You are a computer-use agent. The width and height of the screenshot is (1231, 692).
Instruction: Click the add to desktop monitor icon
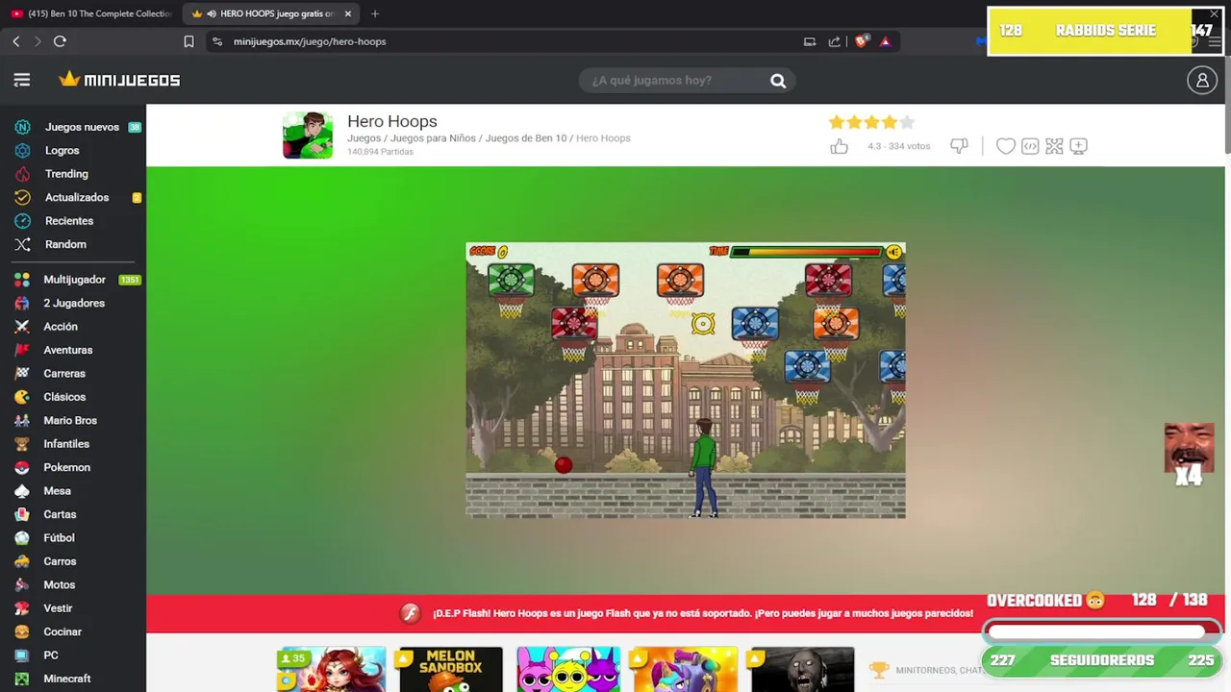1079,146
